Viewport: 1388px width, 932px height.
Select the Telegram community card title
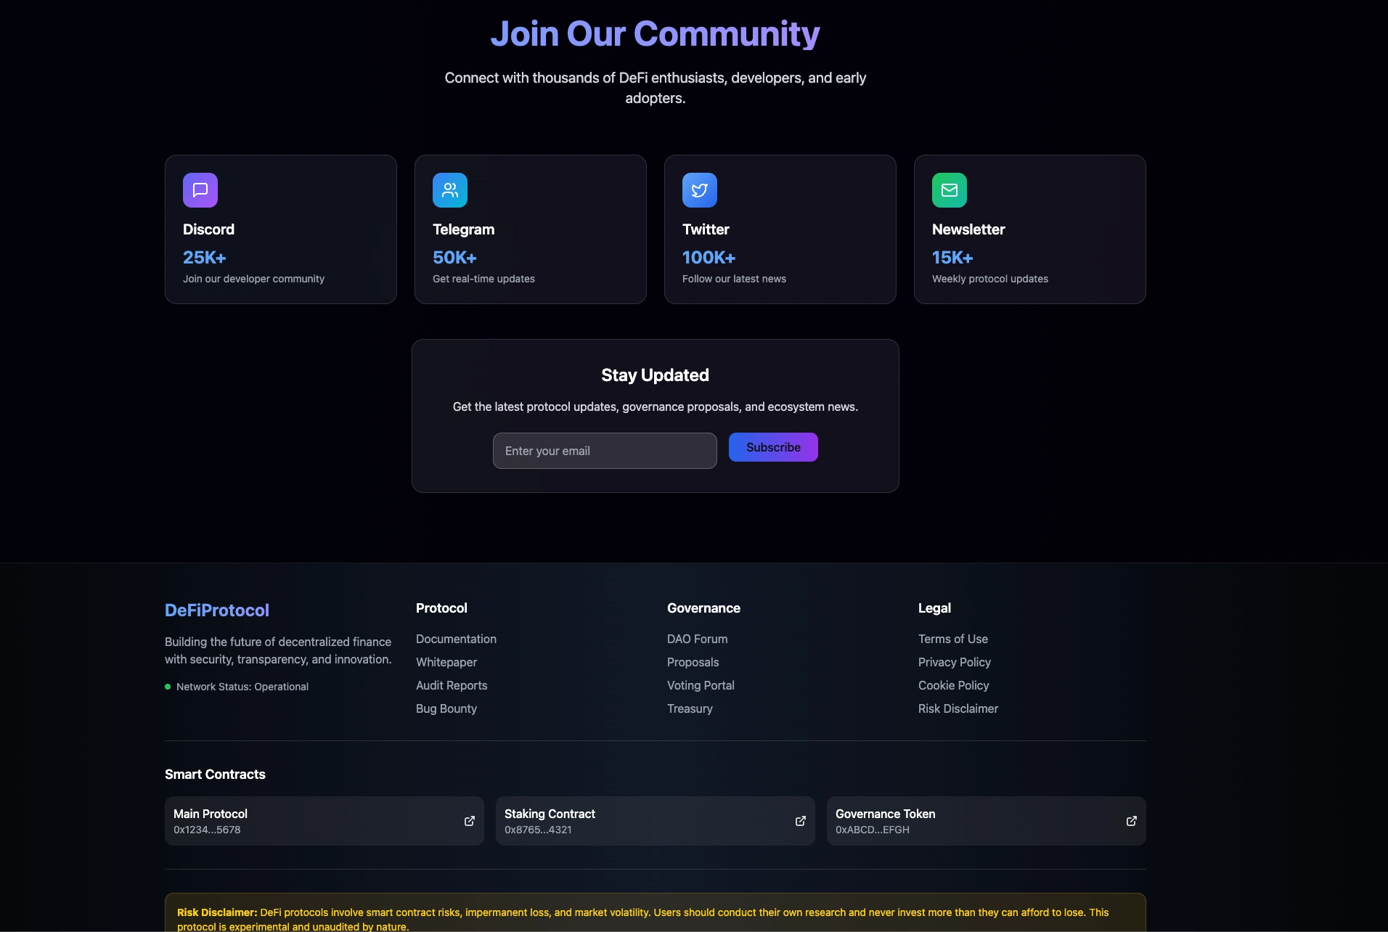point(463,229)
